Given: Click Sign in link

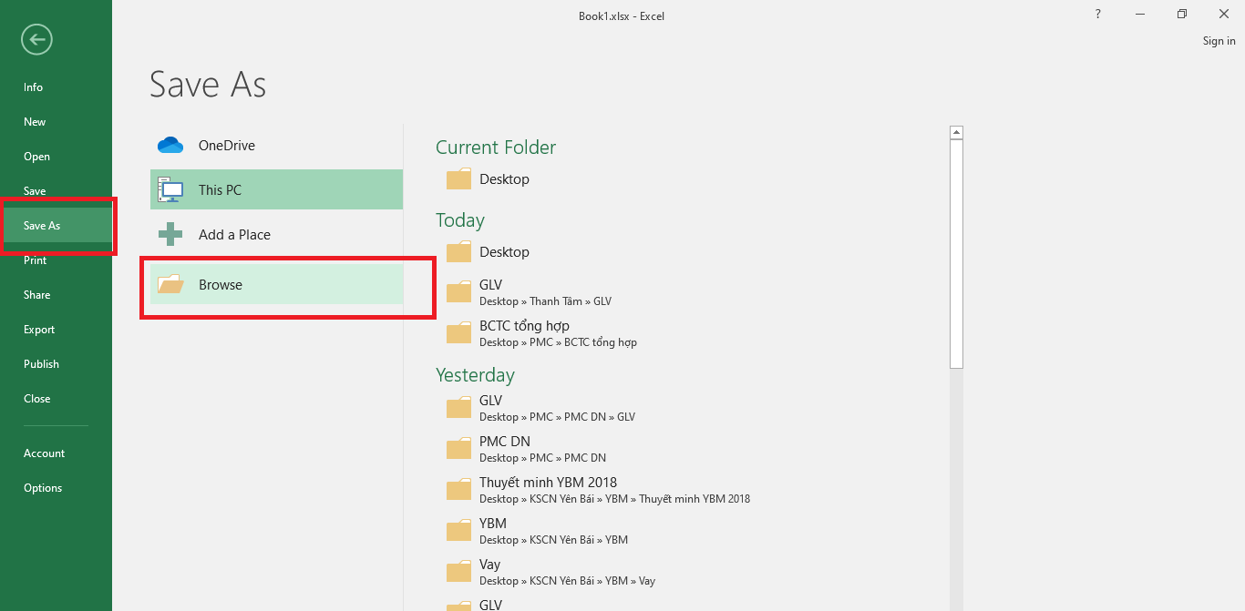Looking at the screenshot, I should 1219,41.
